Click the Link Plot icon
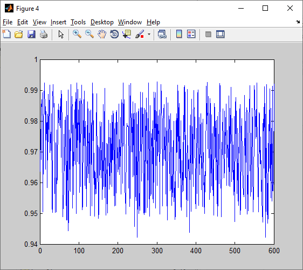Screen dimensions: 303x270 (x=162, y=34)
